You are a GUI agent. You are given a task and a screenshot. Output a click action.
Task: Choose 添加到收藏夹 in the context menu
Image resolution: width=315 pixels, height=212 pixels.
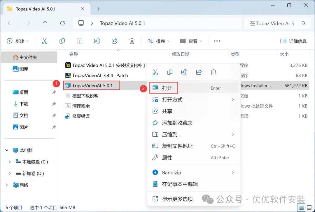194,123
